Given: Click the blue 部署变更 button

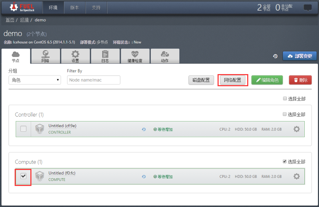Looking at the screenshot, I should (300, 56).
